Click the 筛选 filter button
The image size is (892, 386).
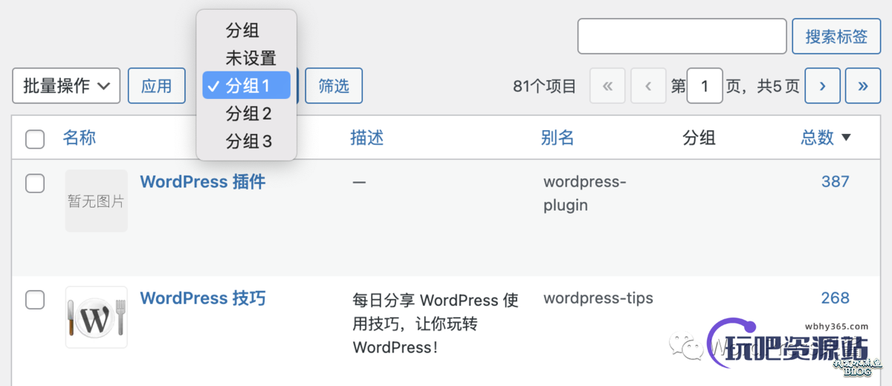[x=334, y=86]
